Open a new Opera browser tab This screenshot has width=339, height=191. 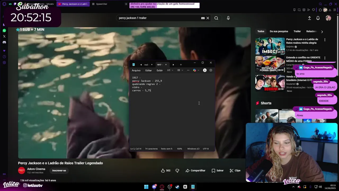coord(126,4)
